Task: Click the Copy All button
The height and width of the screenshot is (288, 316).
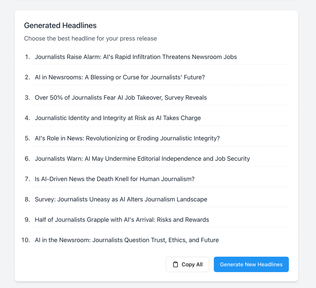Action: (x=187, y=264)
